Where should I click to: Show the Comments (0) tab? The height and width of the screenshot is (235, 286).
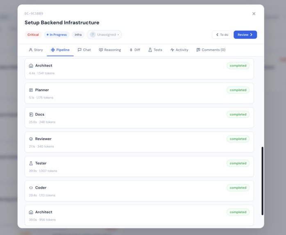(211, 50)
